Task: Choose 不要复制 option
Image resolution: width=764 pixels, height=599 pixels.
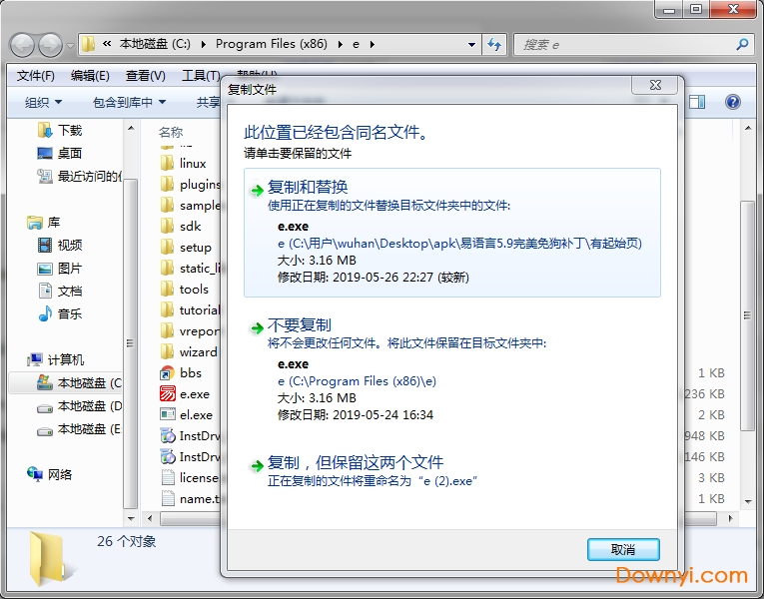Action: 299,325
